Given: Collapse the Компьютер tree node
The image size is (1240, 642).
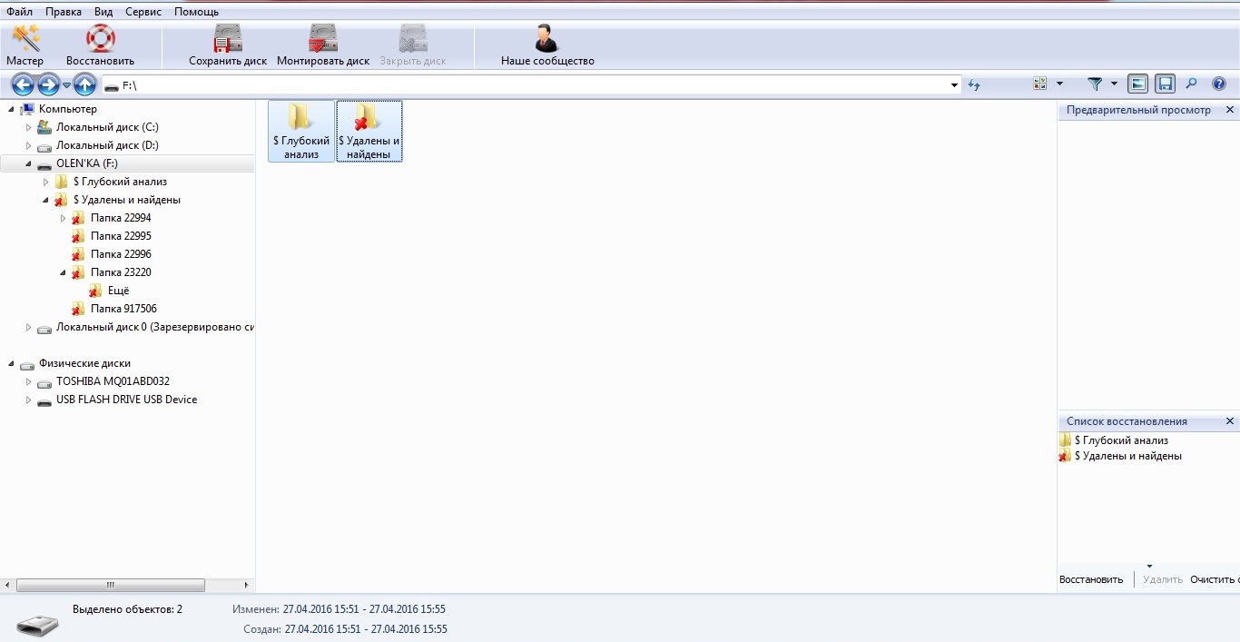Looking at the screenshot, I should 11,109.
